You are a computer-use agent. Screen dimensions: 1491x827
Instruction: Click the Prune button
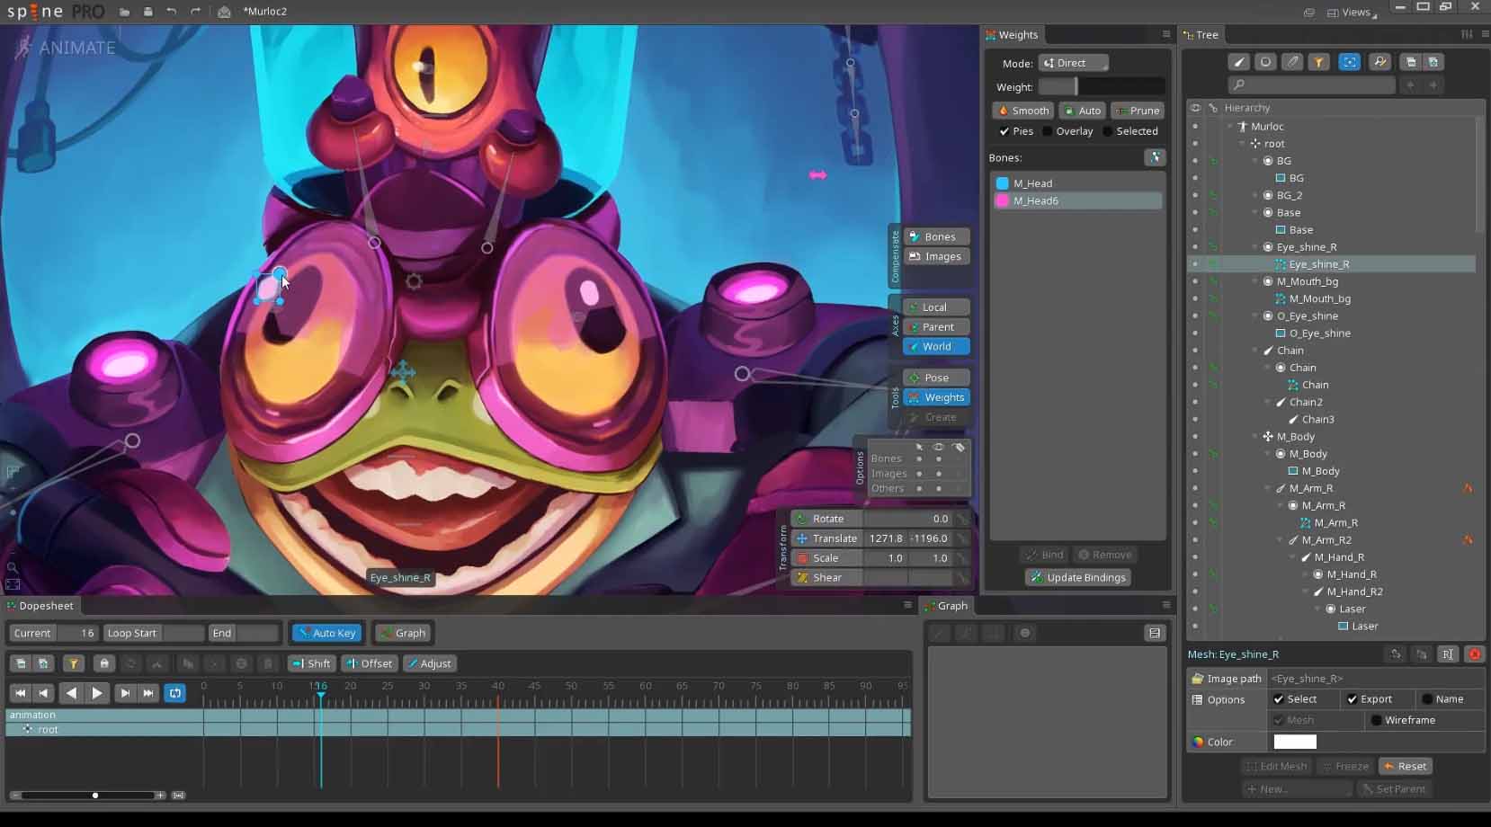tap(1138, 111)
